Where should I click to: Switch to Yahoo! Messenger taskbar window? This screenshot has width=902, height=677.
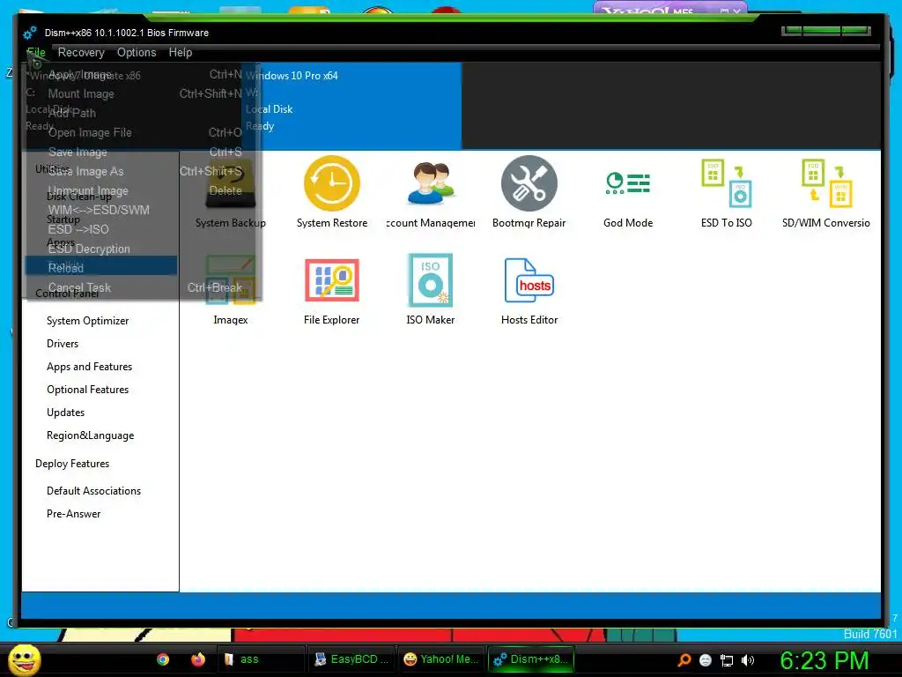[x=440, y=659]
